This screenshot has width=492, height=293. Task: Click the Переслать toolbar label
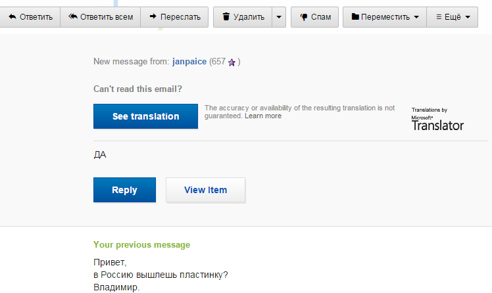[180, 17]
